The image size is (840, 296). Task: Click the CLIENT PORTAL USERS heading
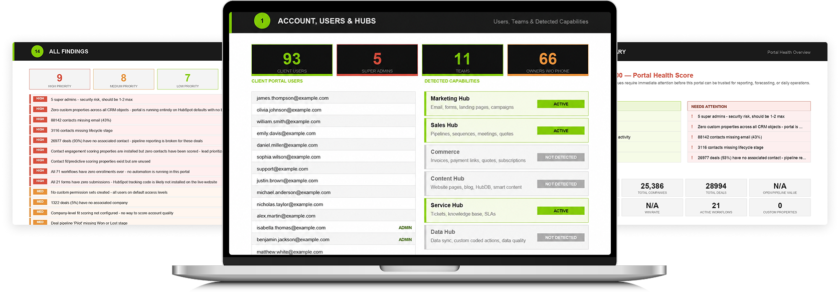[x=277, y=81]
